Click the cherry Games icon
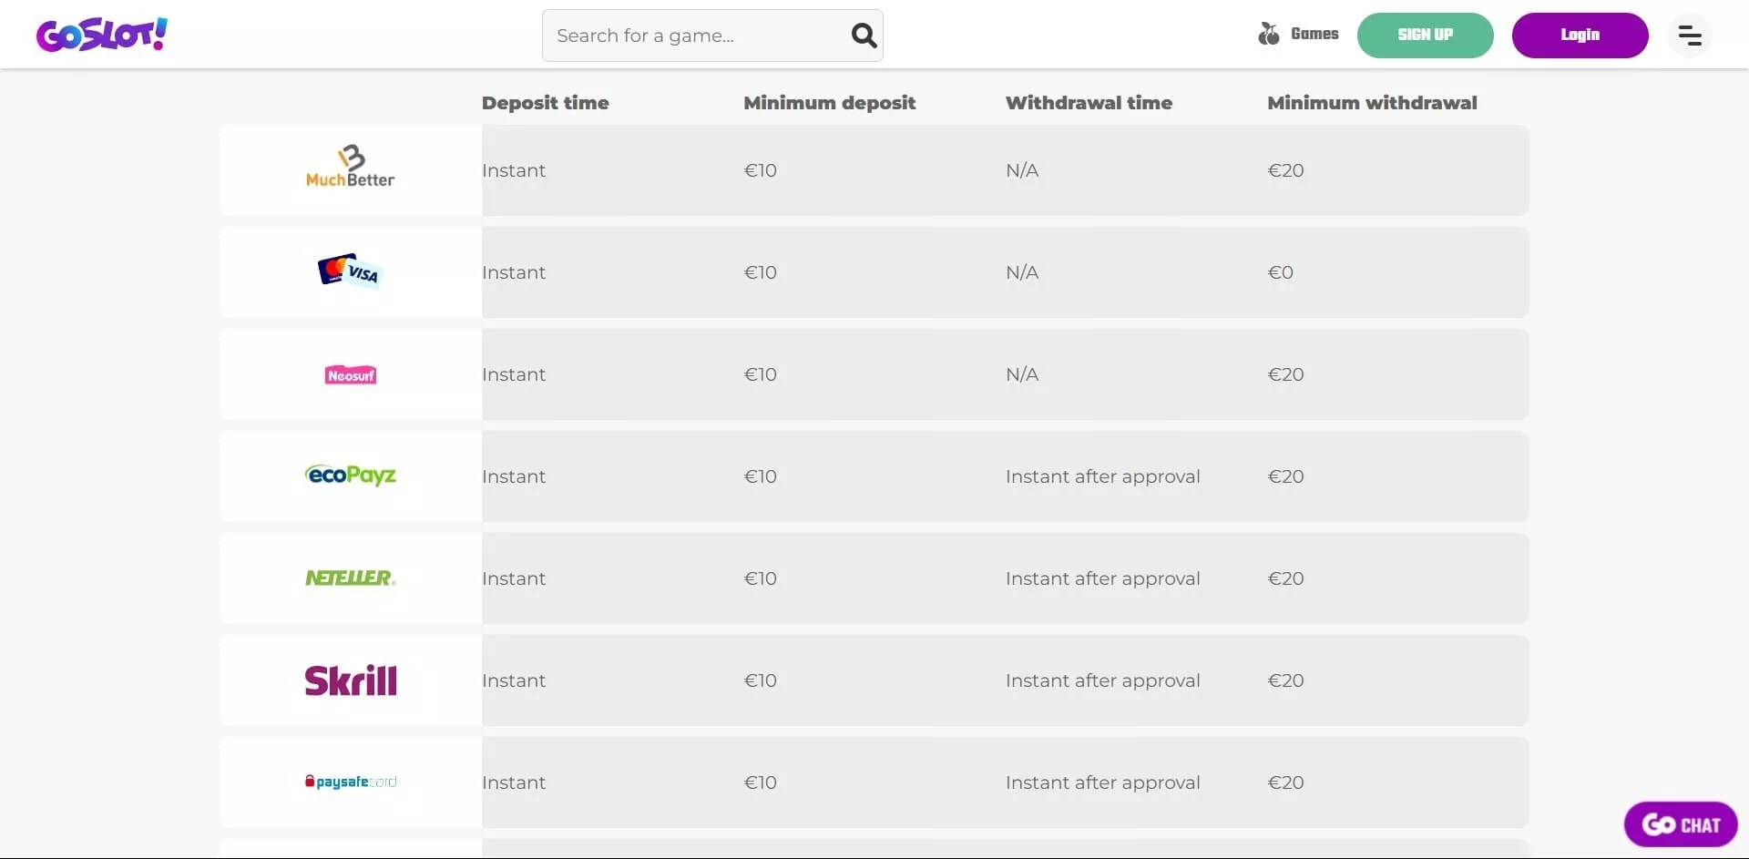This screenshot has height=859, width=1749. 1268,35
